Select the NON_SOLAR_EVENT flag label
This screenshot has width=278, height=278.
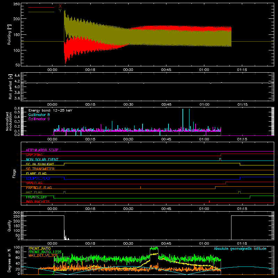(x=42, y=160)
